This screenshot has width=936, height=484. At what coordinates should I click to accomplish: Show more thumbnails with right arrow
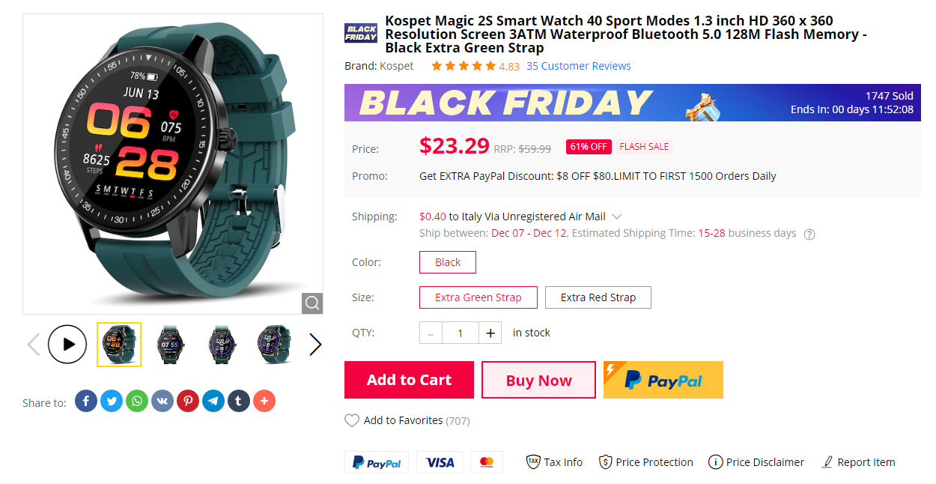point(314,344)
